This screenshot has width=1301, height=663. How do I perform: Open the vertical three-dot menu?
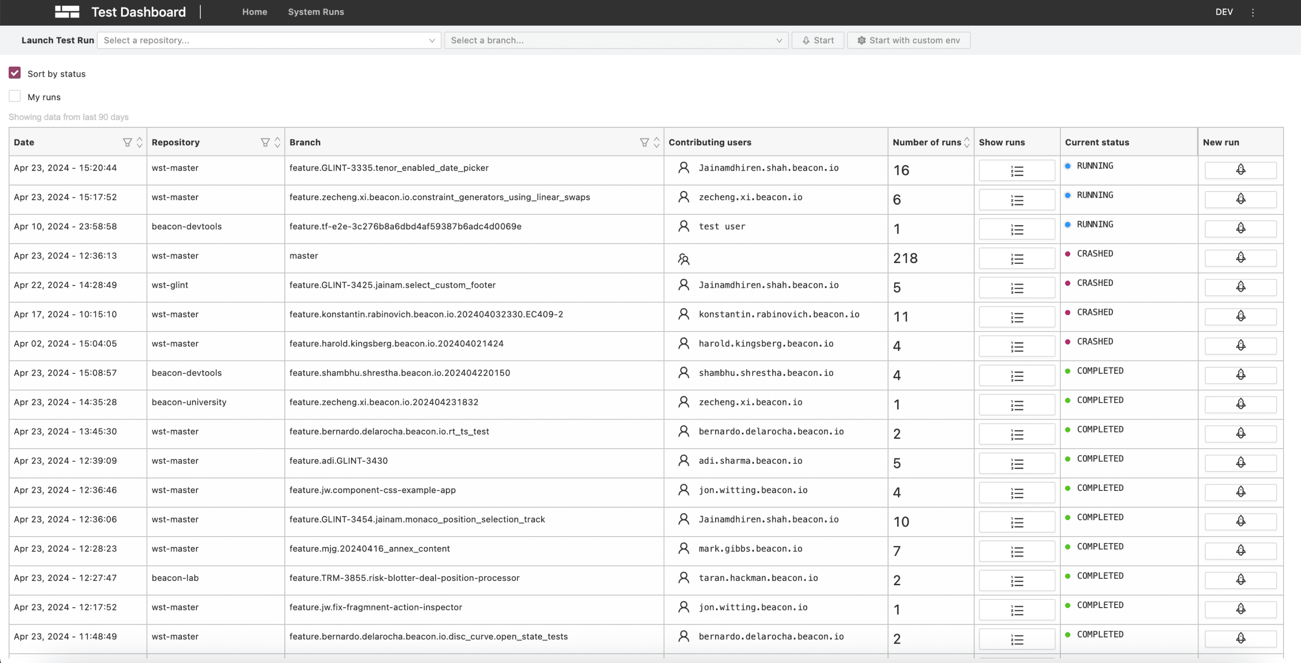coord(1252,13)
